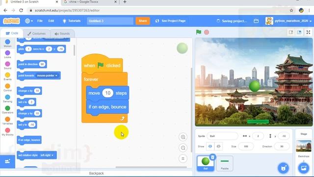Screen dimensions: 314x177
Task: Click the point in direction 90 block
Action: point(32,64)
